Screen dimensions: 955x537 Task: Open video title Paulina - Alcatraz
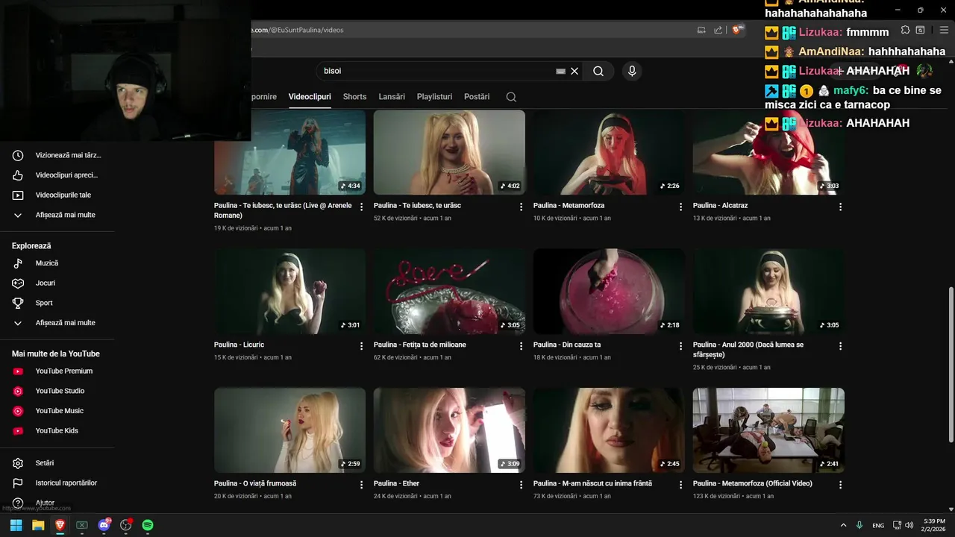(720, 206)
